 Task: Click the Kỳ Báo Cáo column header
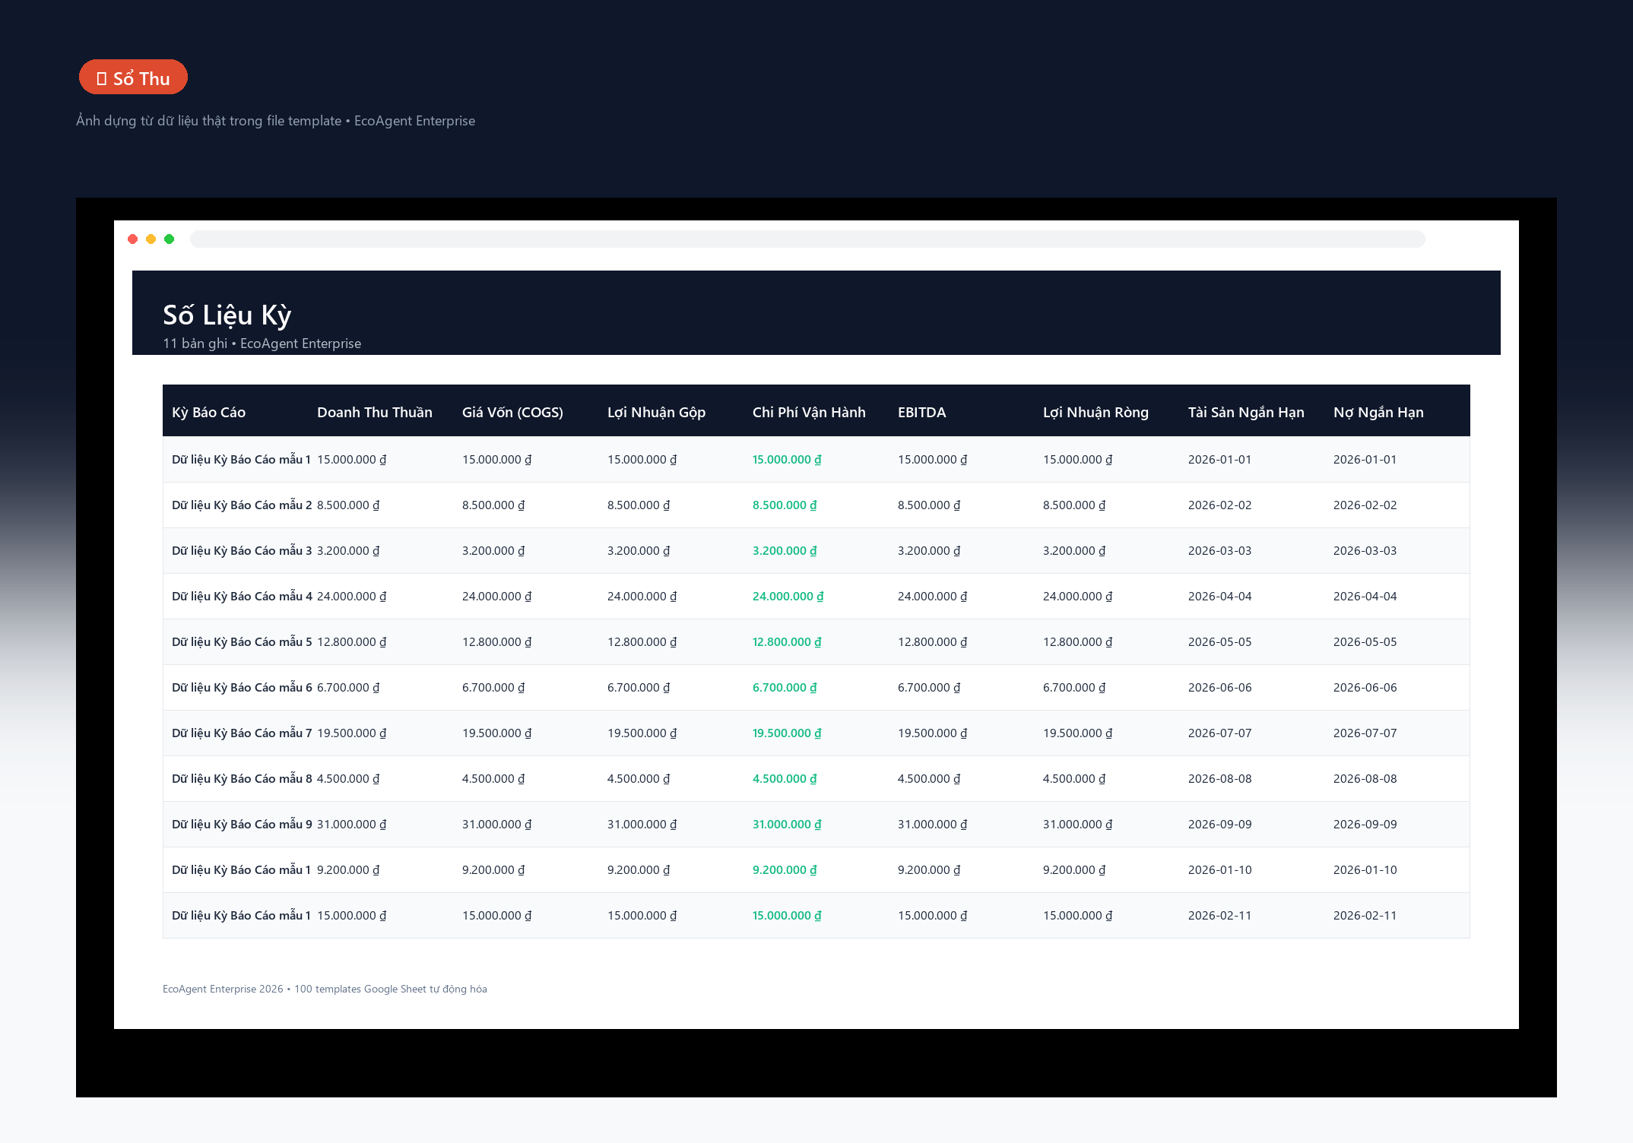click(208, 412)
